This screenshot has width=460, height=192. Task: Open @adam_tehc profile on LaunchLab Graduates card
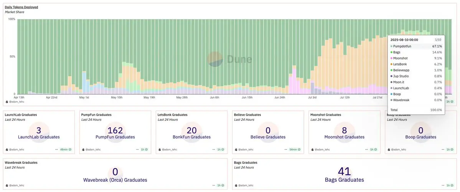[x=15, y=149]
